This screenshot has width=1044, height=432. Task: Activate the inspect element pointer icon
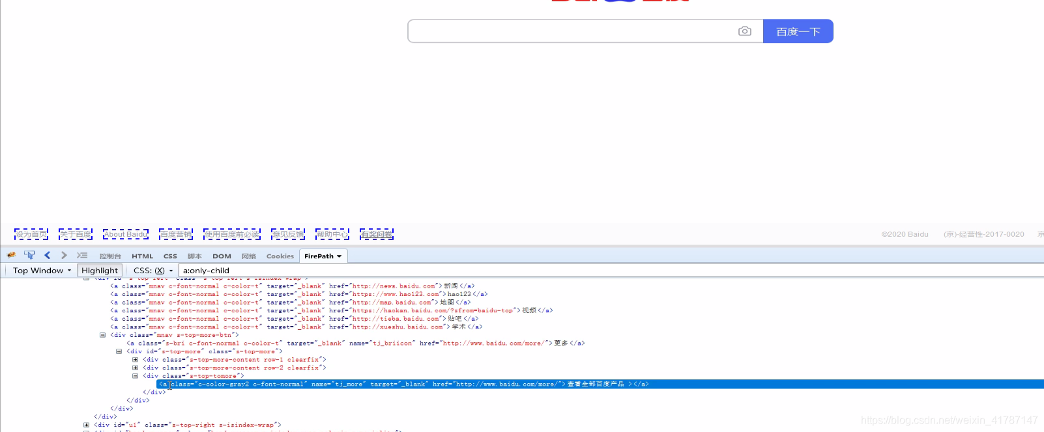[x=29, y=255]
